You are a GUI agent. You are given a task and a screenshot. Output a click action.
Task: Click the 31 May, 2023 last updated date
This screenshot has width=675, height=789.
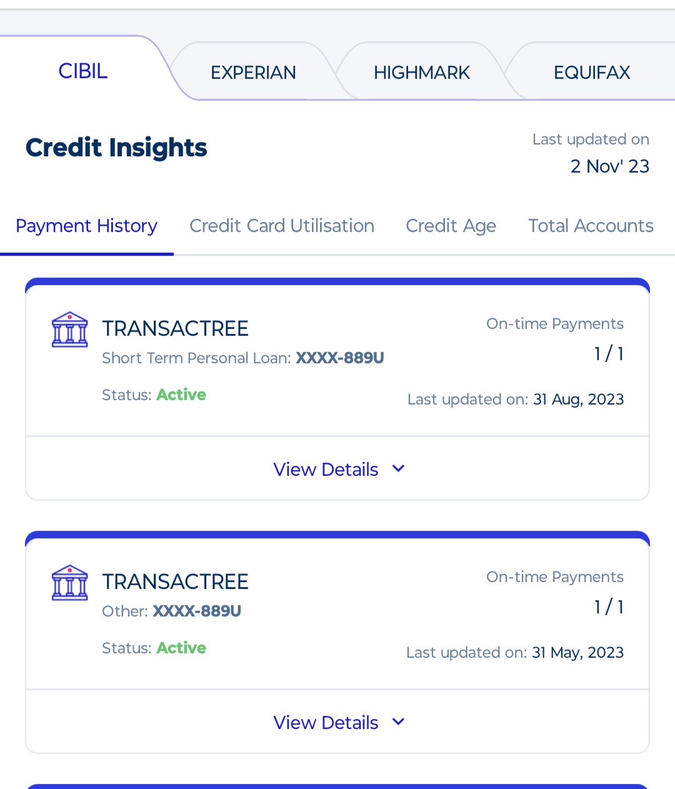pos(577,653)
